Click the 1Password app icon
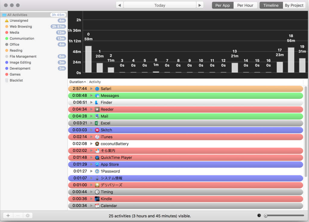 pos(97,171)
